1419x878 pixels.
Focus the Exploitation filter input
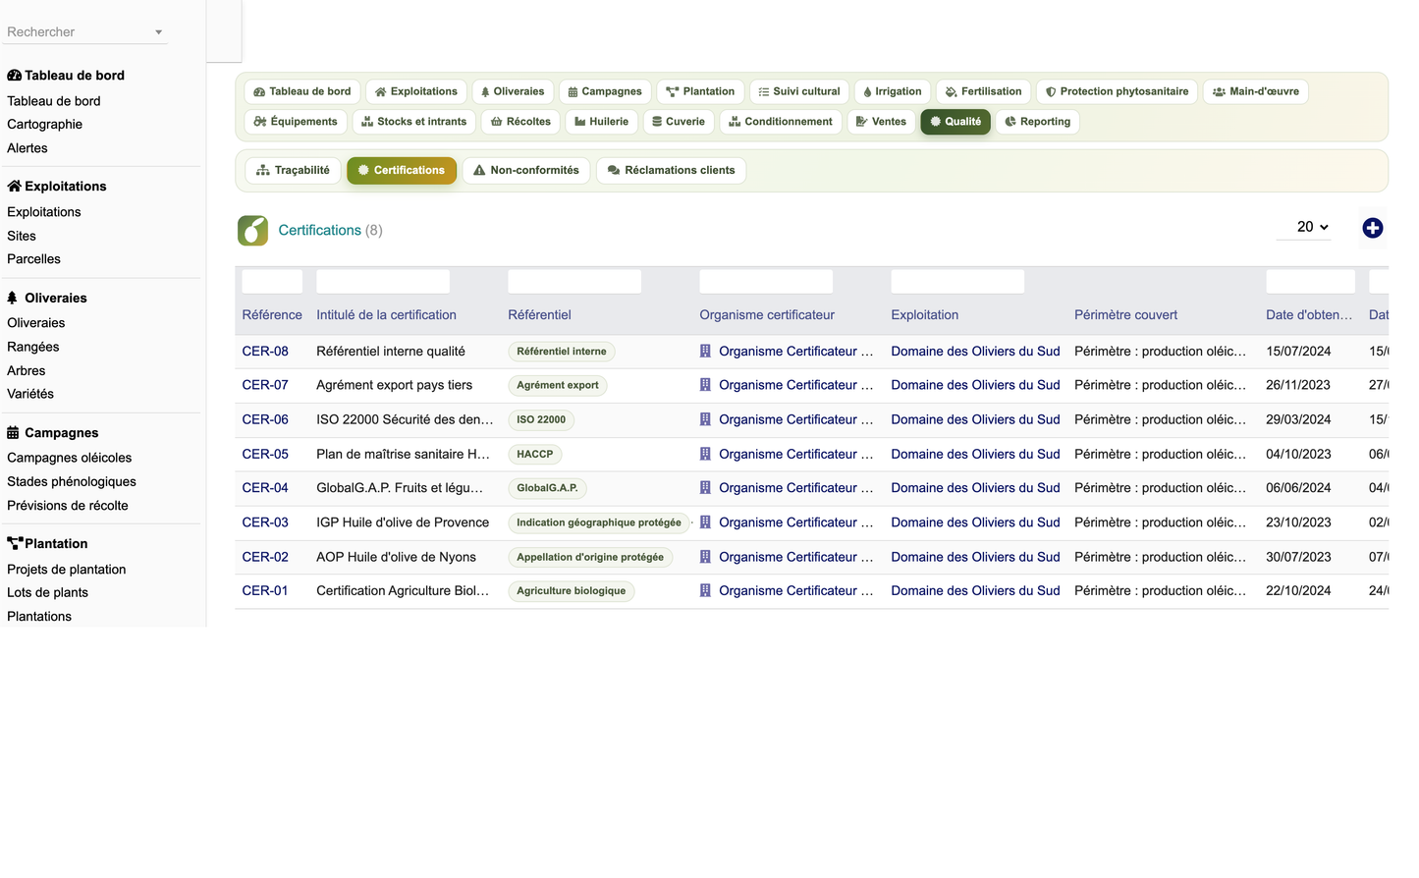click(x=957, y=282)
